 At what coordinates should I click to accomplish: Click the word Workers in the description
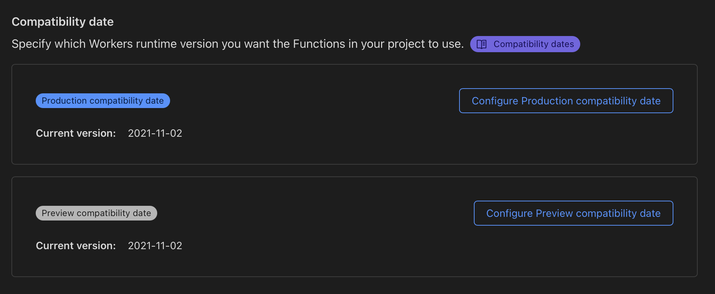111,44
